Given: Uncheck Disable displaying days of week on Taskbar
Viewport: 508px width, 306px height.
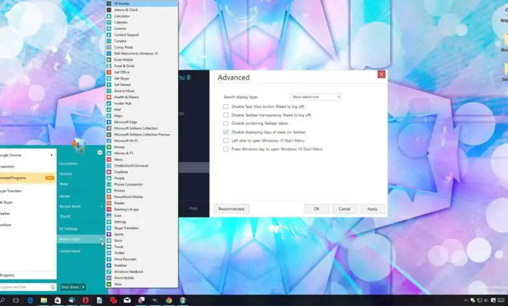Looking at the screenshot, I should coord(226,132).
